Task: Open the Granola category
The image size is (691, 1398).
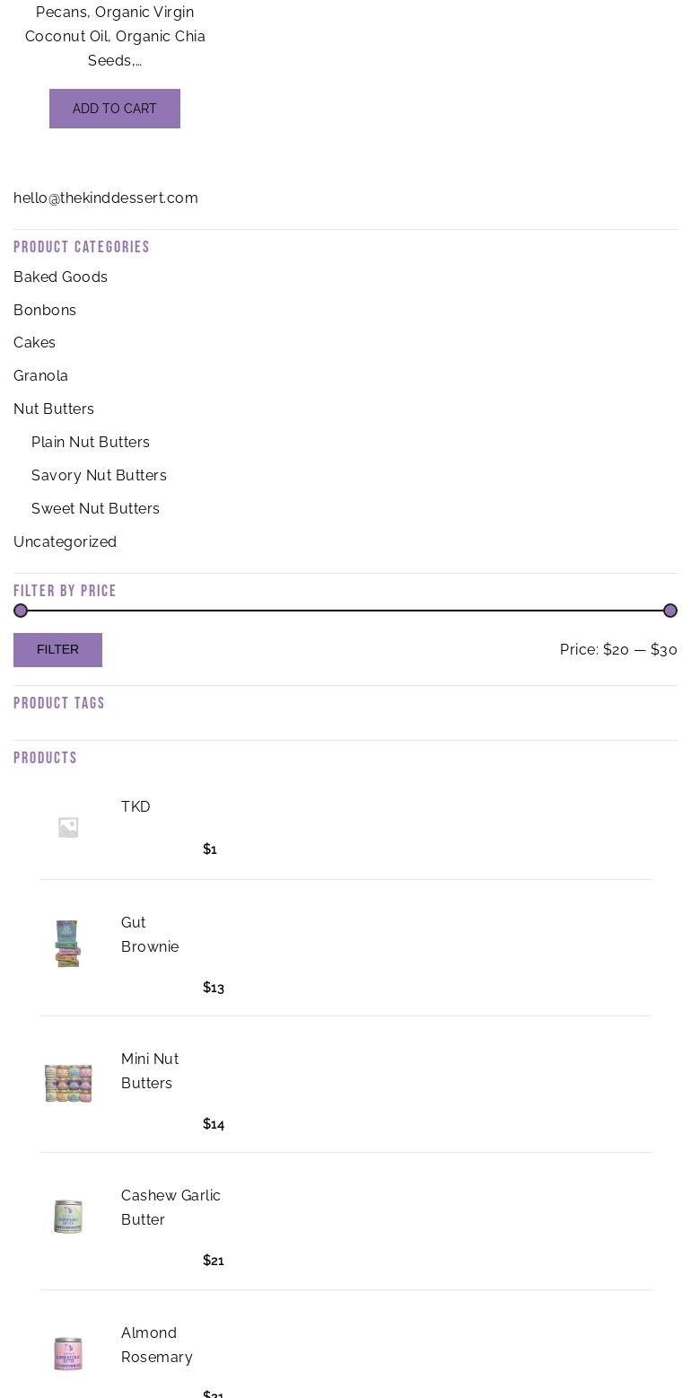Action: (x=40, y=375)
